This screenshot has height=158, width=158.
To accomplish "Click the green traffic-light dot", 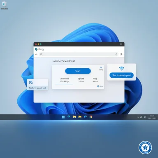I will [41, 44].
